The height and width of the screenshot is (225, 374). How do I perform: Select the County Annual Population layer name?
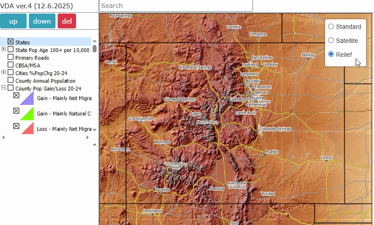(45, 81)
